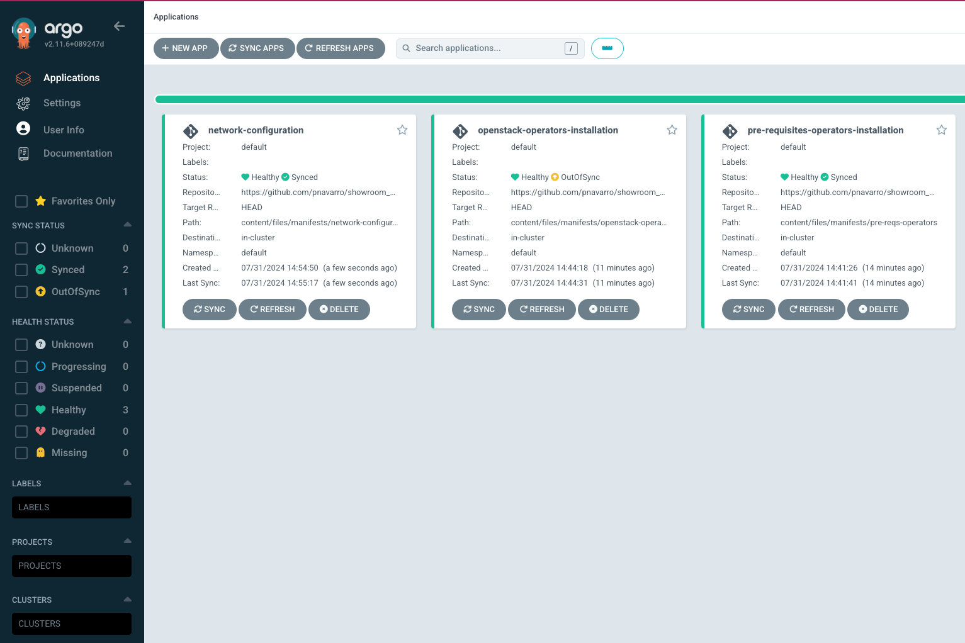Sync the openstack-operators-installation application
Image resolution: width=965 pixels, height=643 pixels.
coord(478,310)
